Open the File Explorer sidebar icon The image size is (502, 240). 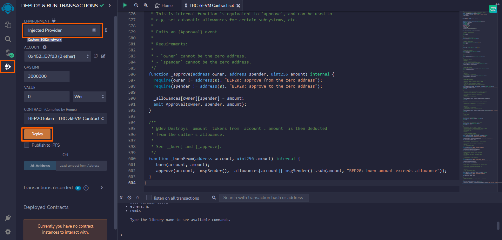(8, 25)
